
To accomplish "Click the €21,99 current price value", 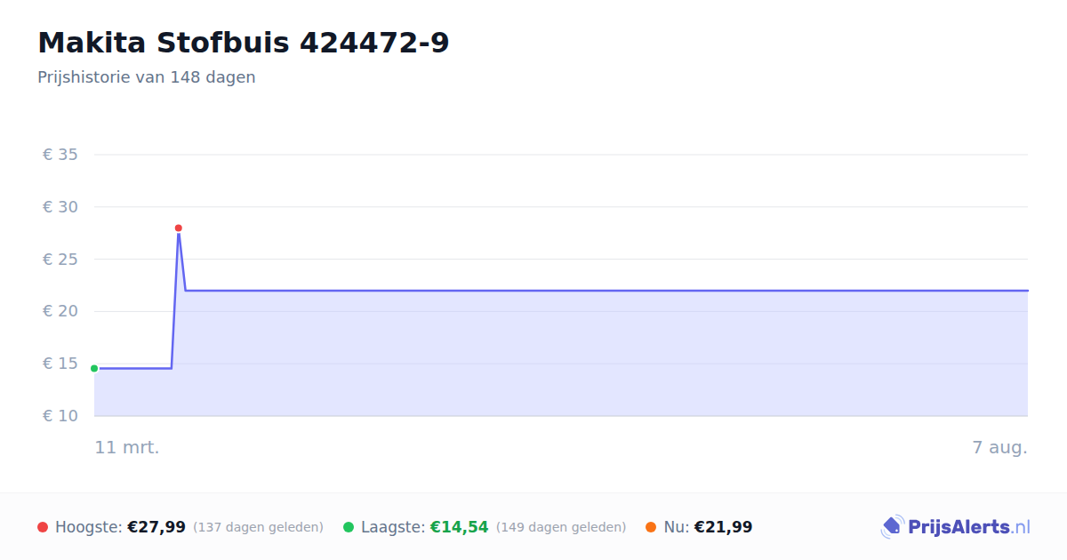I will 723,527.
